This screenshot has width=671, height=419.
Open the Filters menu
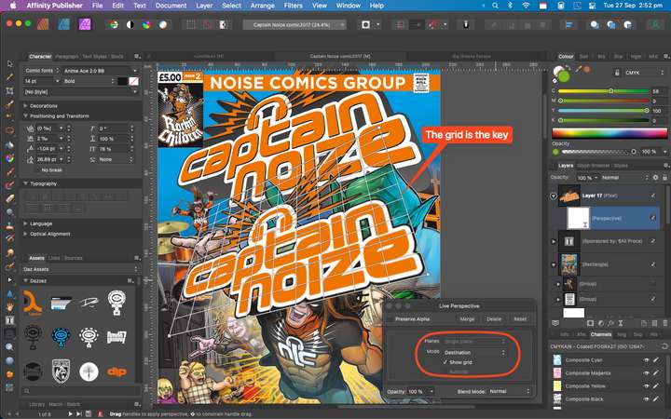294,6
